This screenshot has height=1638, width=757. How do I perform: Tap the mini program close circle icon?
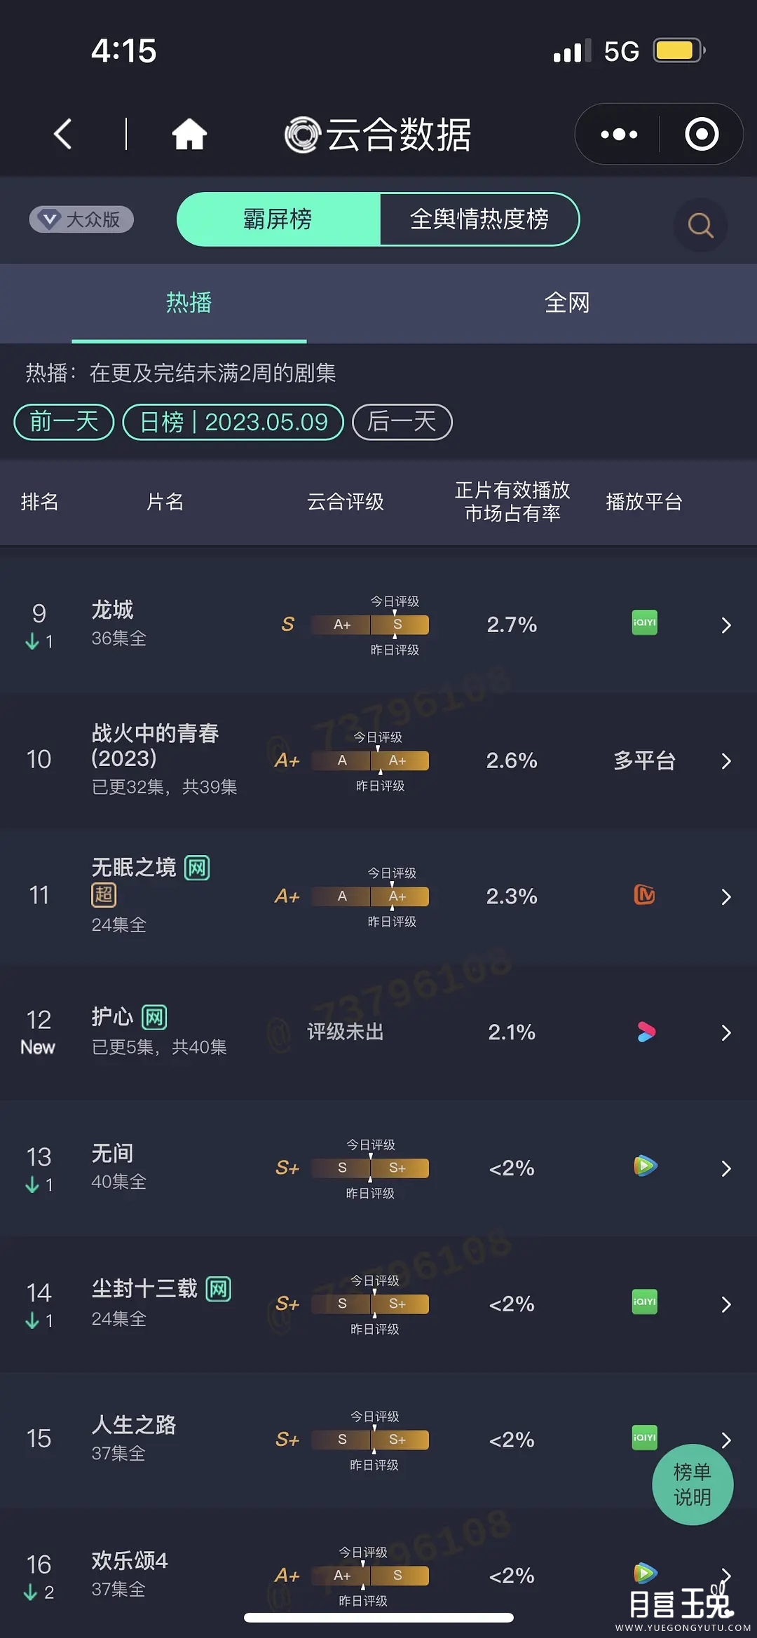(702, 134)
